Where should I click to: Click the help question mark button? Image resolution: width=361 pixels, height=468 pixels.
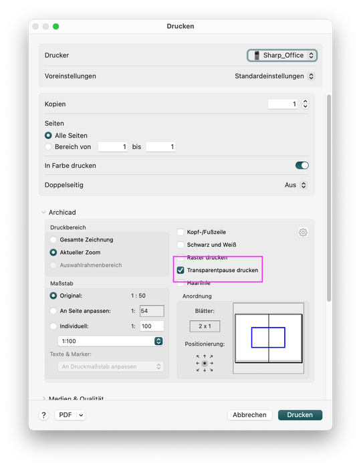(43, 415)
